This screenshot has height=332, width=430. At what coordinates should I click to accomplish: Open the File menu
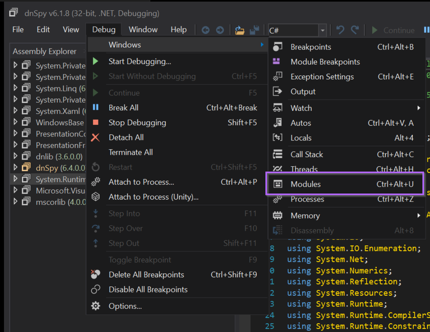(18, 30)
